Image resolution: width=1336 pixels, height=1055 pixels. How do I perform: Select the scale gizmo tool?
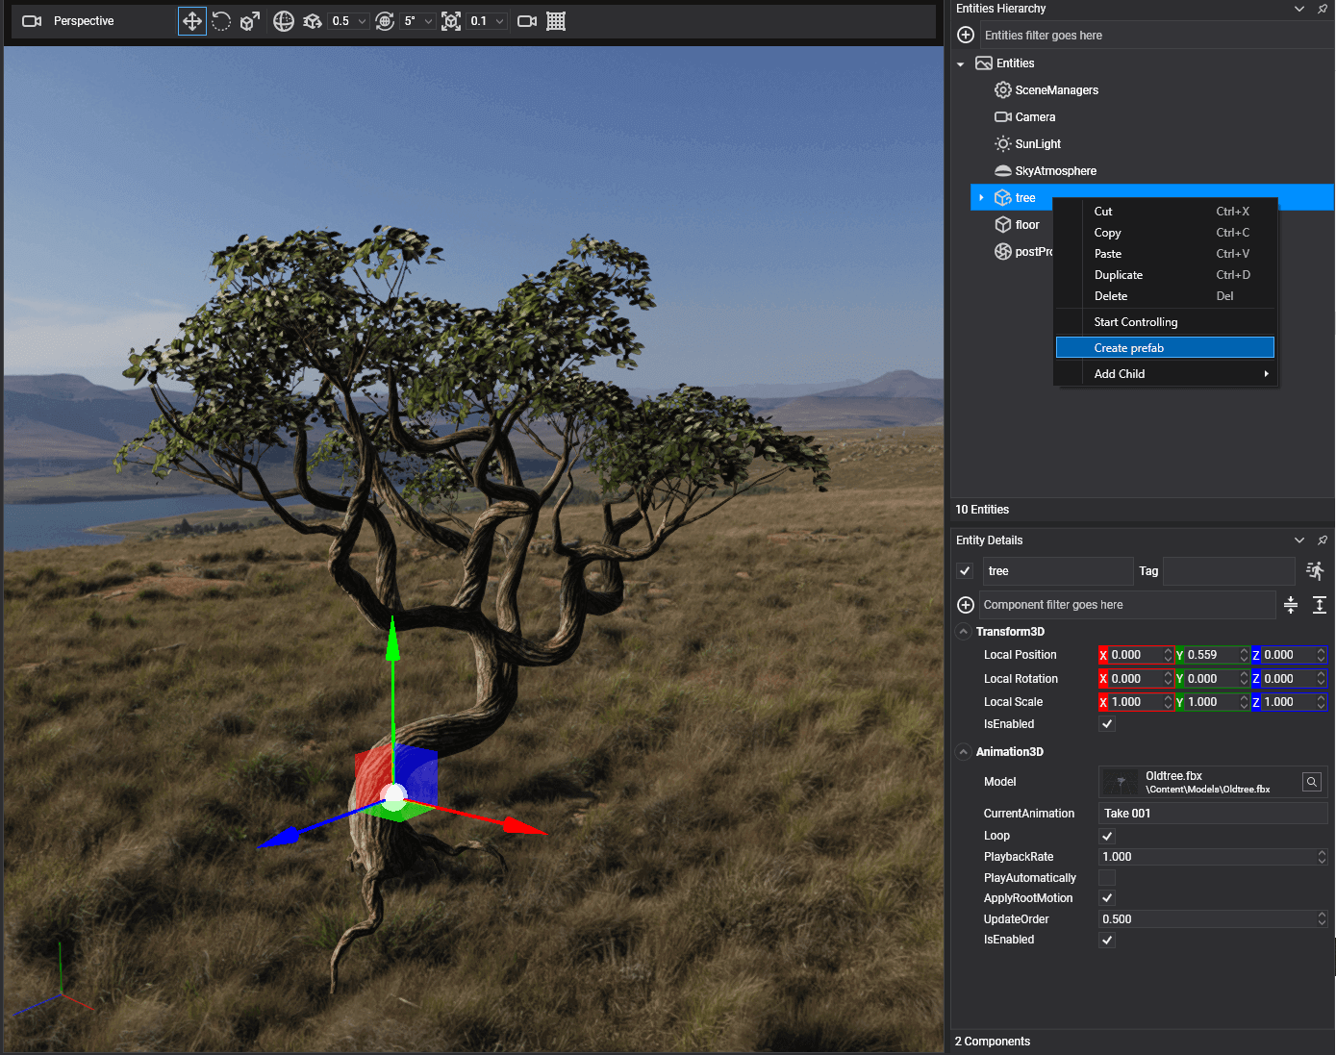click(250, 21)
